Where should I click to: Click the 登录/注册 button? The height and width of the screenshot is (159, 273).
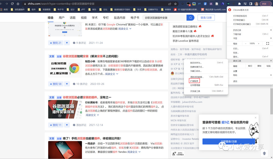pos(206,18)
